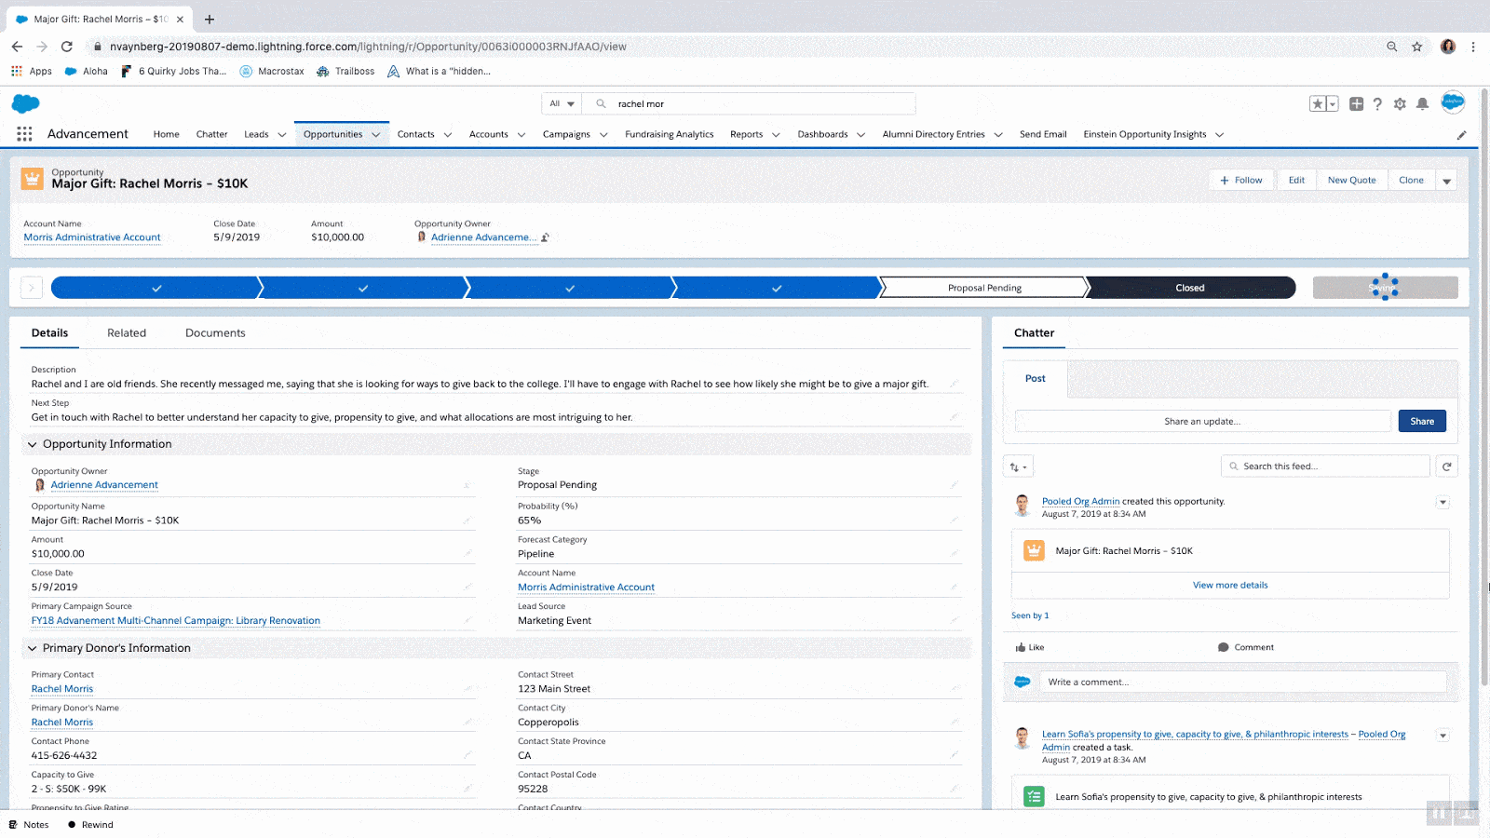Expand the Accounts tab dropdown arrow
Viewport: 1490px width, 838px height.
[521, 135]
